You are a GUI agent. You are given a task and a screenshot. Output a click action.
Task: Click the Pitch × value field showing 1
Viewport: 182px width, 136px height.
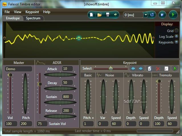click(88, 124)
